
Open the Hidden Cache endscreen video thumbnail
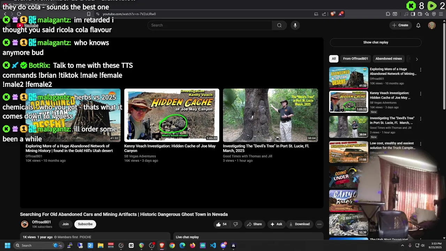[x=172, y=115]
